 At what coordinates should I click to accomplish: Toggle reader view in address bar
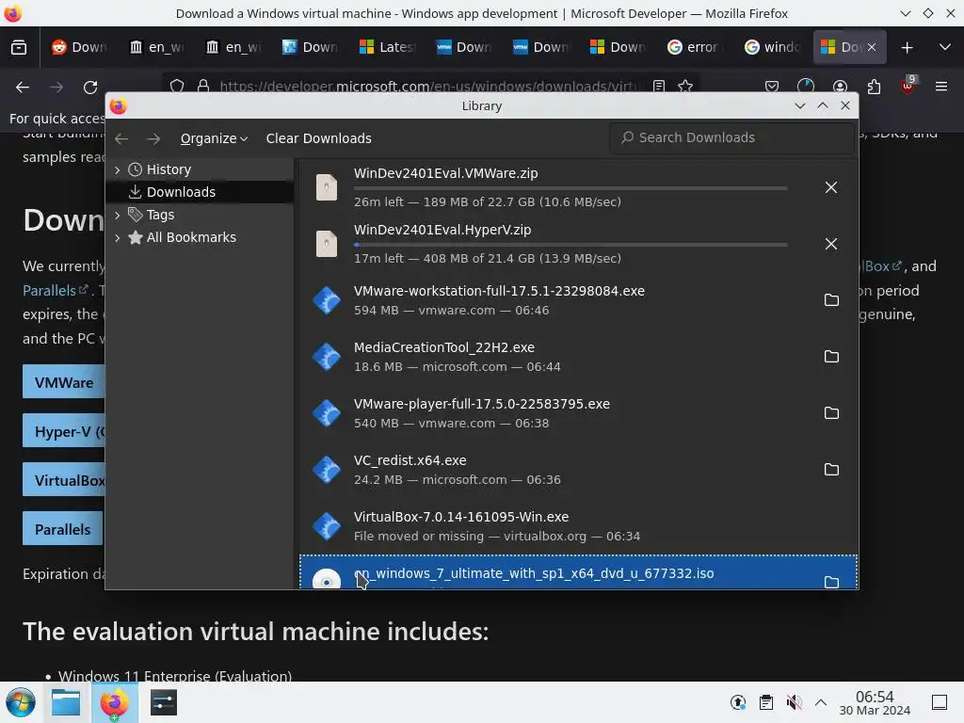click(x=659, y=87)
